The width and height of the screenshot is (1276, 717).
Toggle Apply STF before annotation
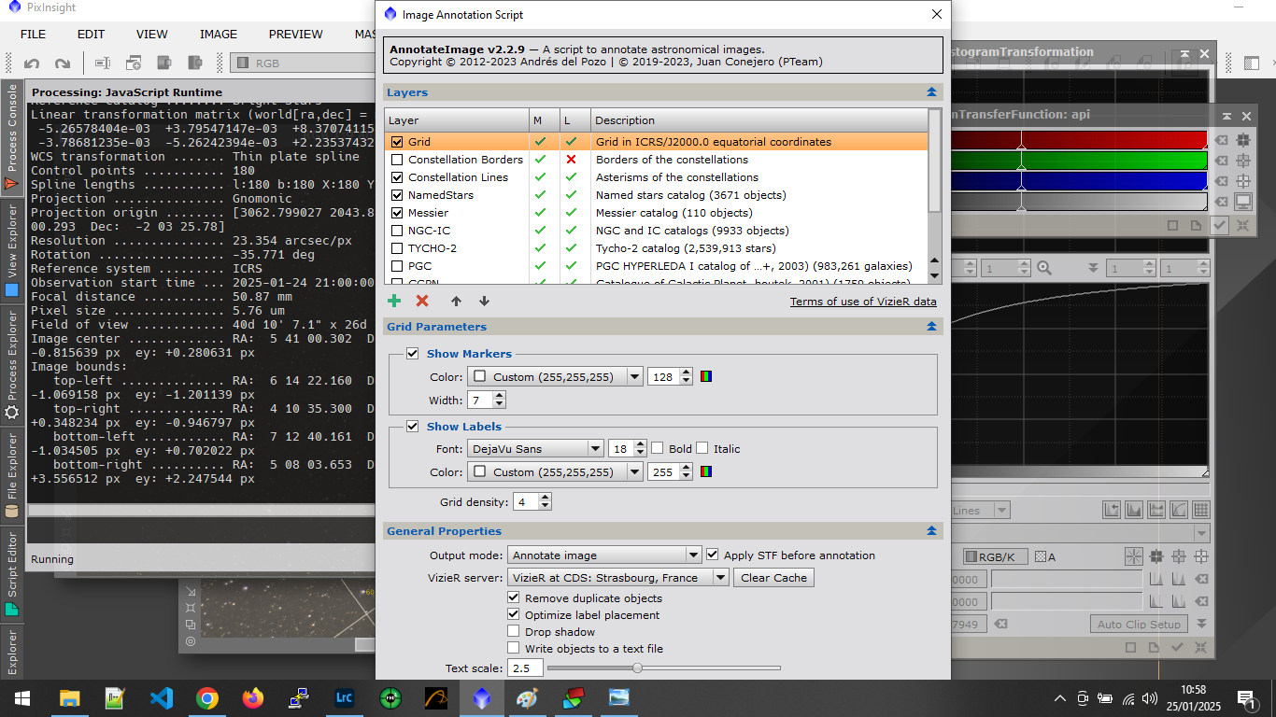pyautogui.click(x=713, y=555)
